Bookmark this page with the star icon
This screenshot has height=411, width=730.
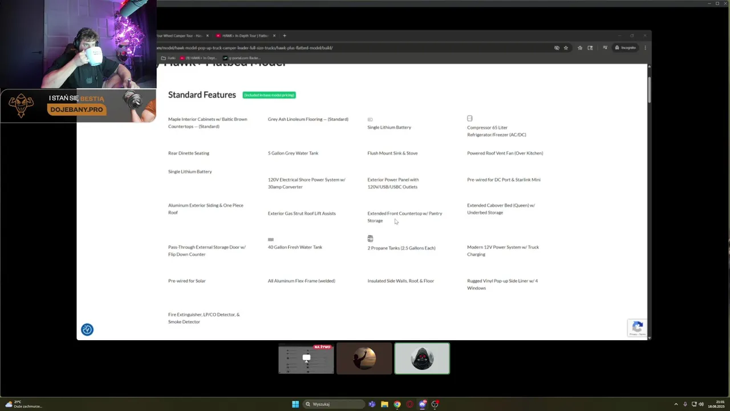tap(566, 48)
